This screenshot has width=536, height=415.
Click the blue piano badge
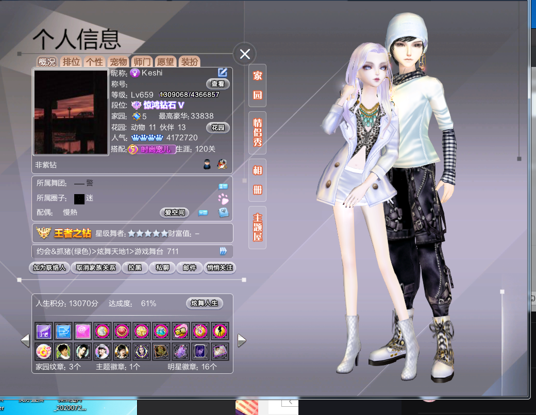click(x=63, y=331)
